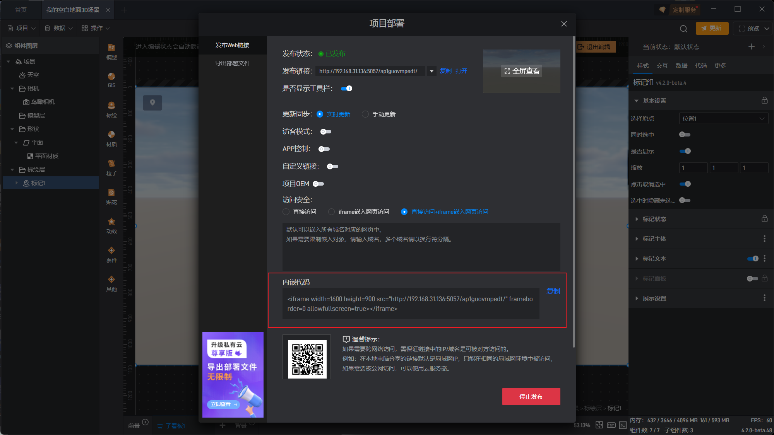Viewport: 774px width, 435px height.
Task: Click the red 停止发布 button
Action: tap(531, 397)
